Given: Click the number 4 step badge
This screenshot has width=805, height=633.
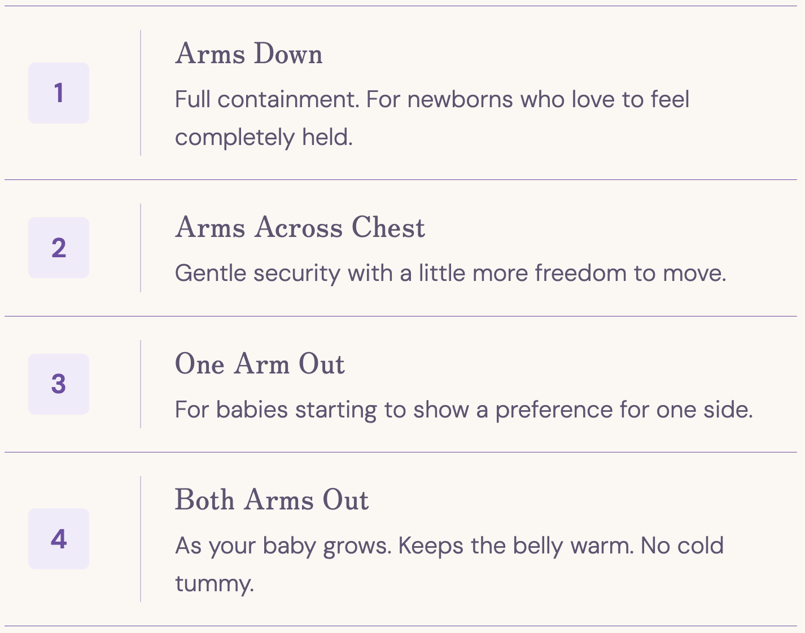Looking at the screenshot, I should click(x=59, y=539).
